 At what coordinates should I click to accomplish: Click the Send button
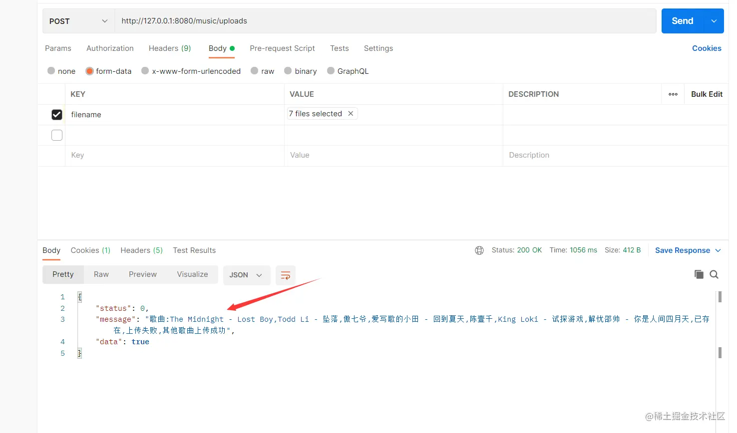tap(682, 21)
